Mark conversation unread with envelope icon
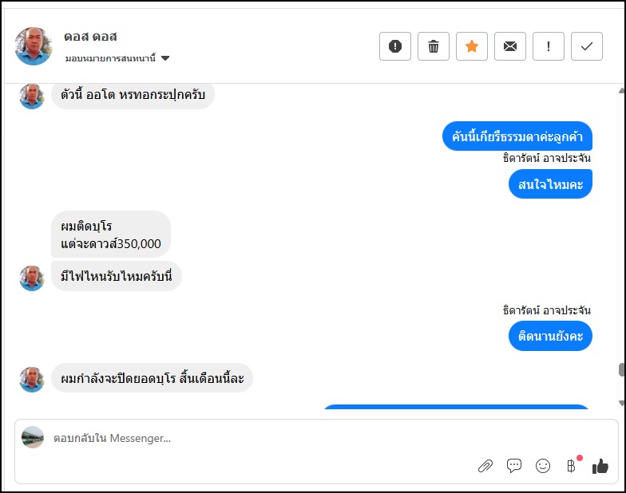 point(510,46)
